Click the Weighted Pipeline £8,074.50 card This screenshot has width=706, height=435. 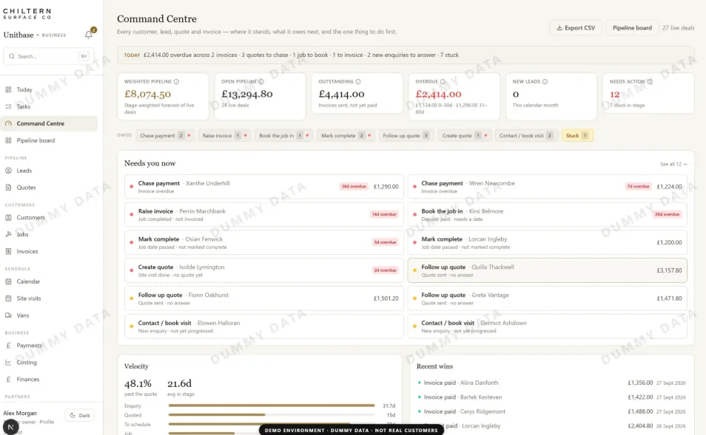pos(163,96)
